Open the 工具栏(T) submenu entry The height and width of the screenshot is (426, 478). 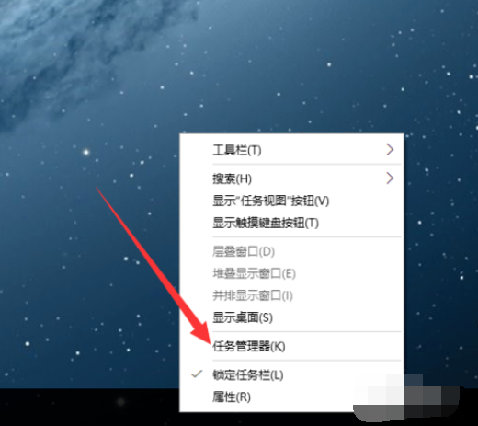click(291, 150)
